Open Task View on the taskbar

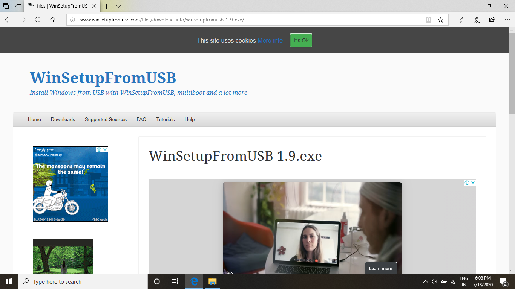pyautogui.click(x=175, y=281)
